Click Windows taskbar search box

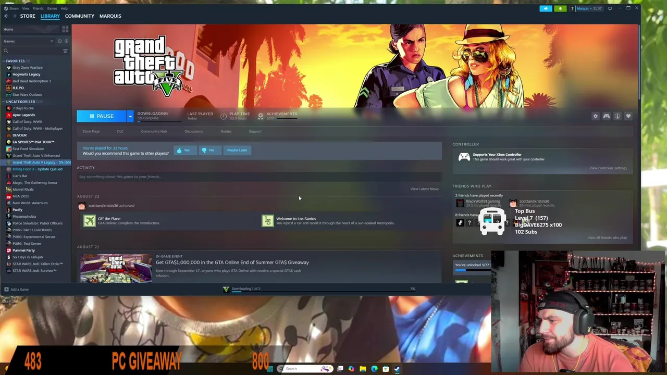point(305,369)
